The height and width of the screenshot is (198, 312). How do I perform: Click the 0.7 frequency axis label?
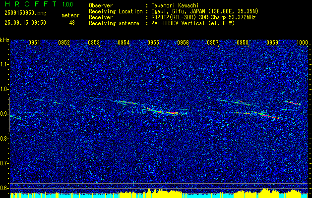point(4,163)
